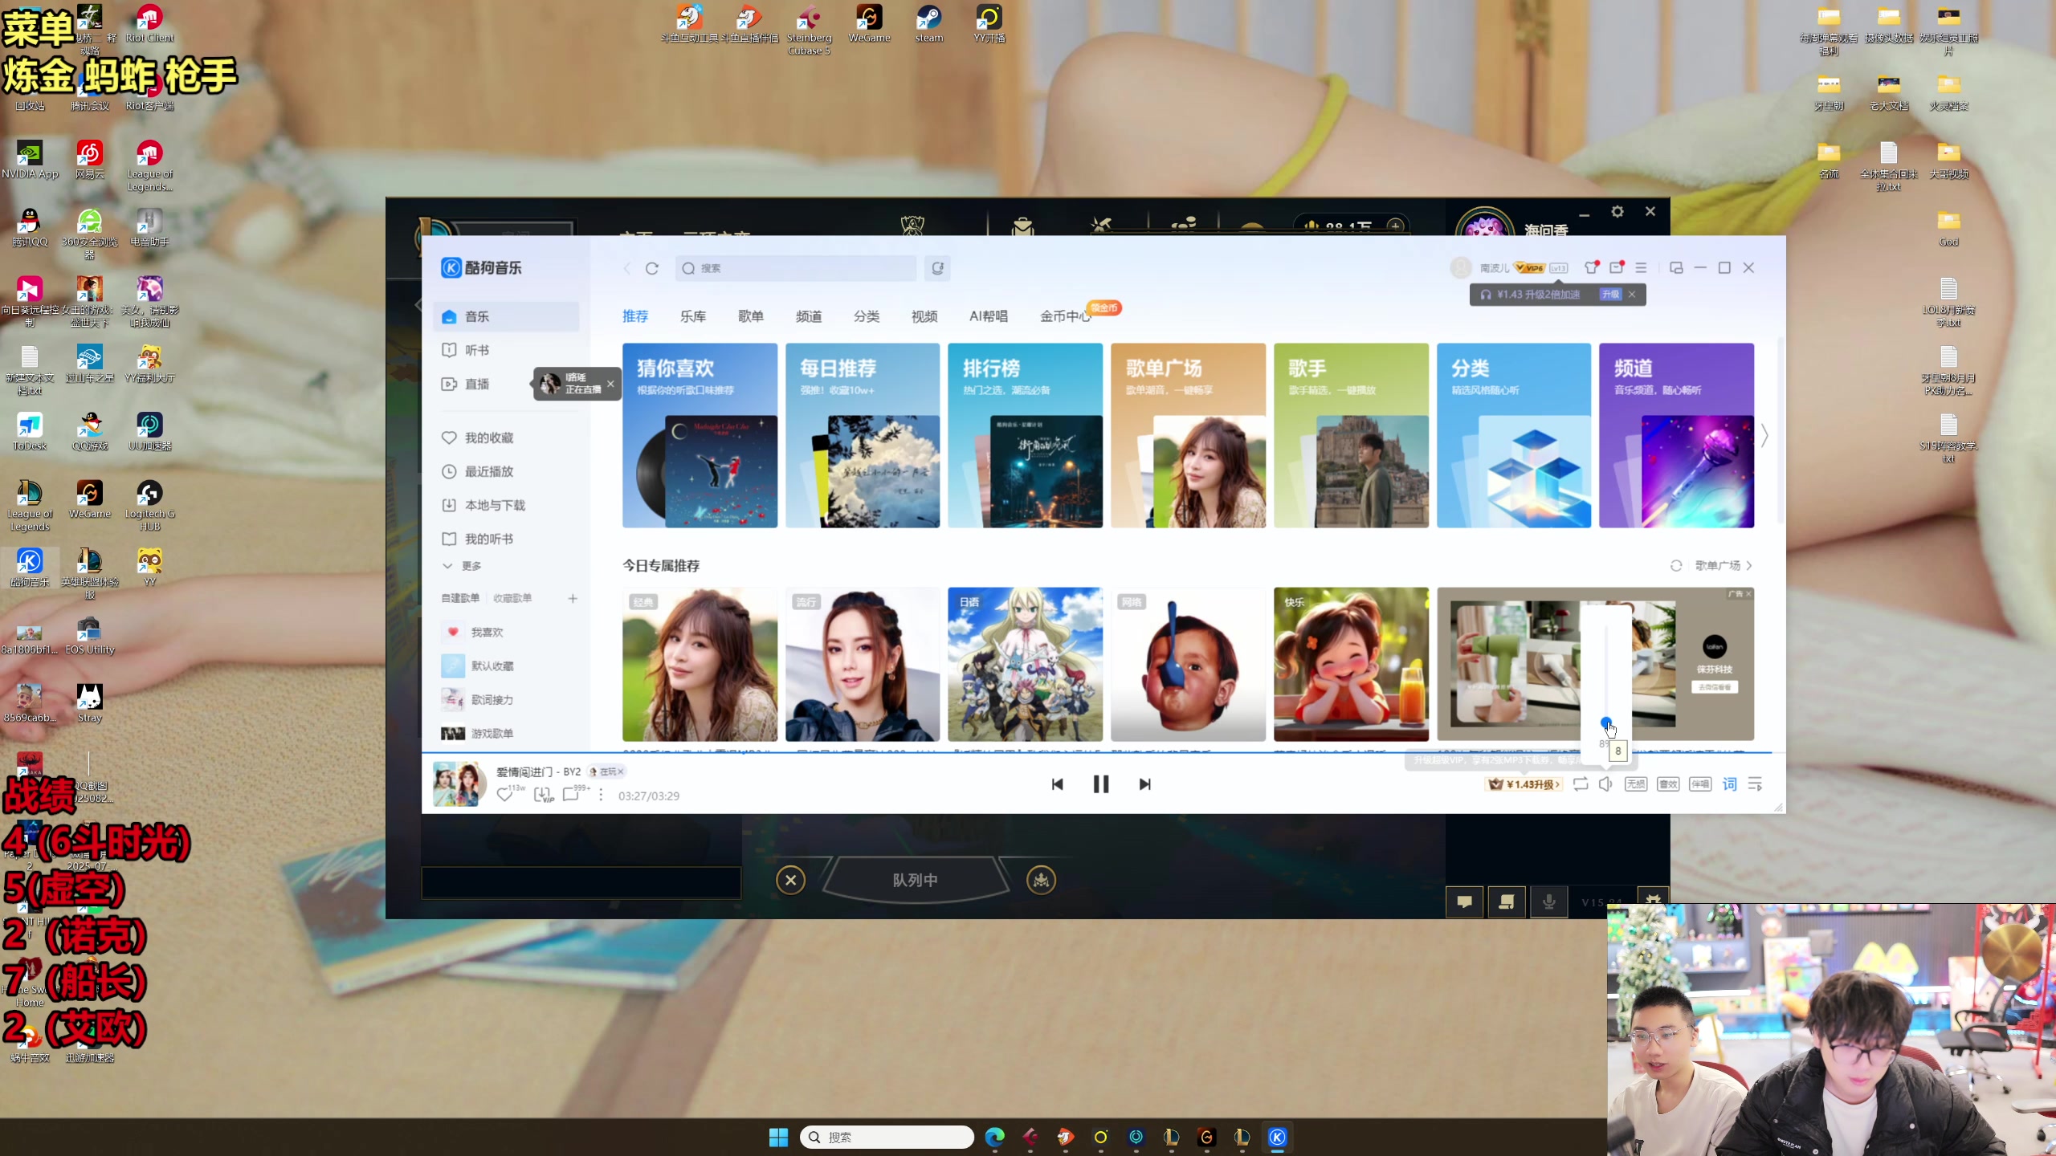Open song comments icon 999+
The width and height of the screenshot is (2056, 1156).
(571, 795)
